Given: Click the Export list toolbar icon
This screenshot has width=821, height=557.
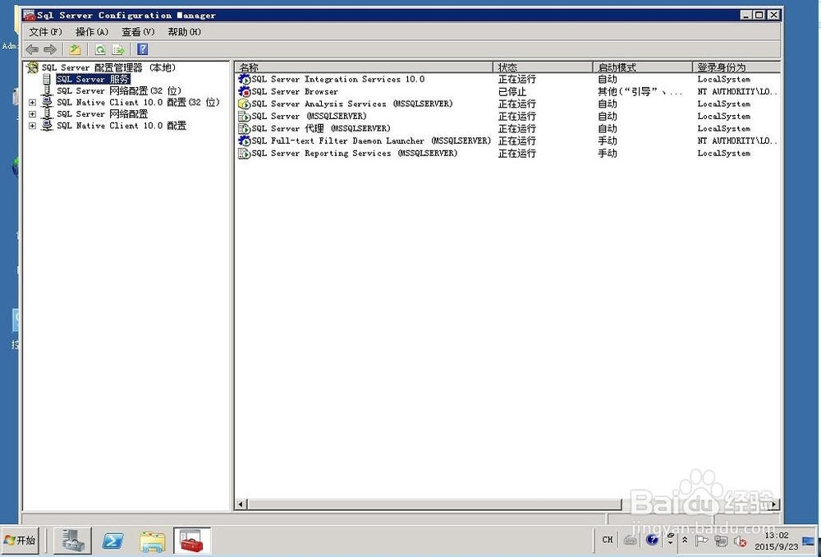Looking at the screenshot, I should [x=118, y=50].
